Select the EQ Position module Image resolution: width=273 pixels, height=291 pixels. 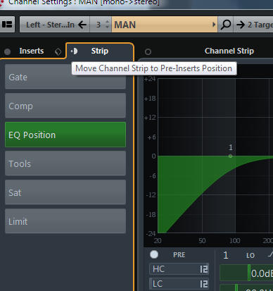click(x=65, y=135)
